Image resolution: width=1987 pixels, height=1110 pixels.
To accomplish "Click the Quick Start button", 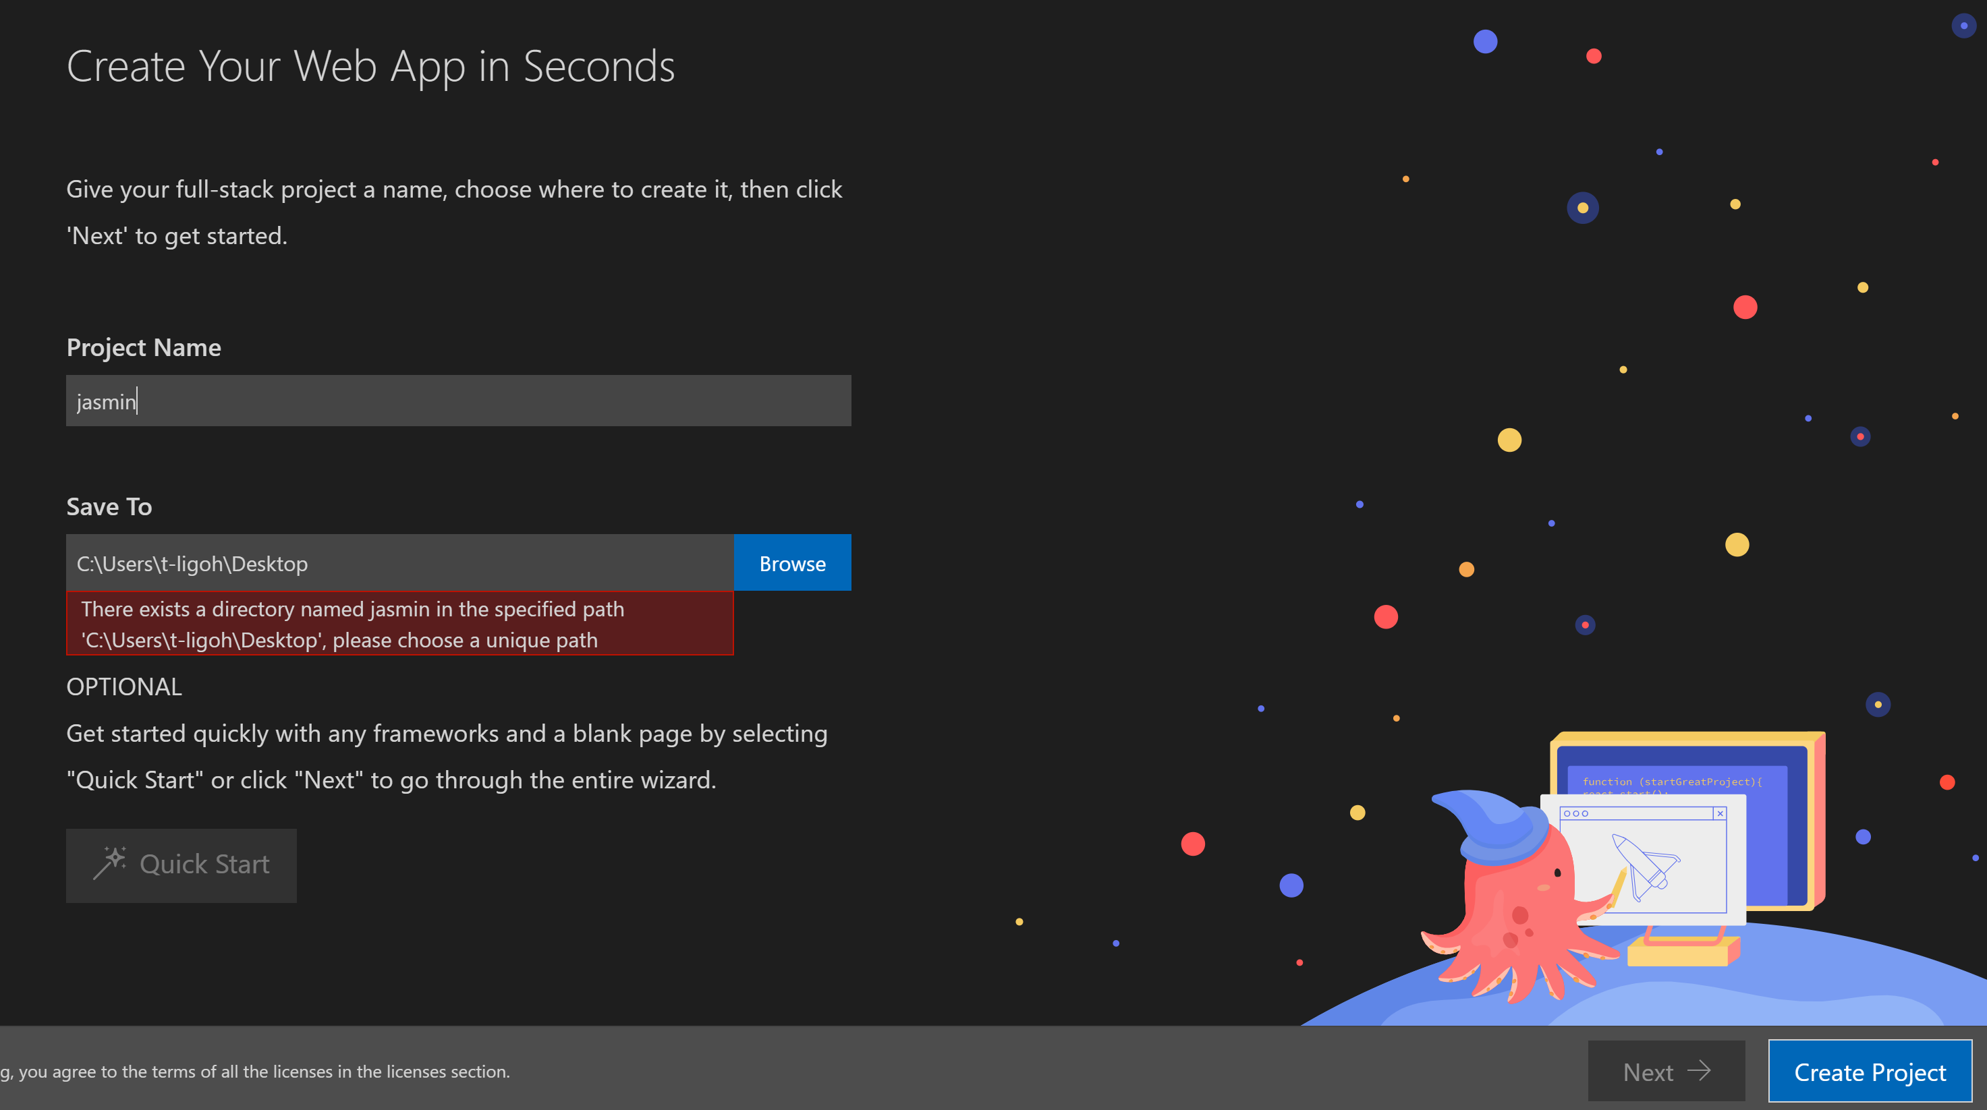I will point(181,865).
